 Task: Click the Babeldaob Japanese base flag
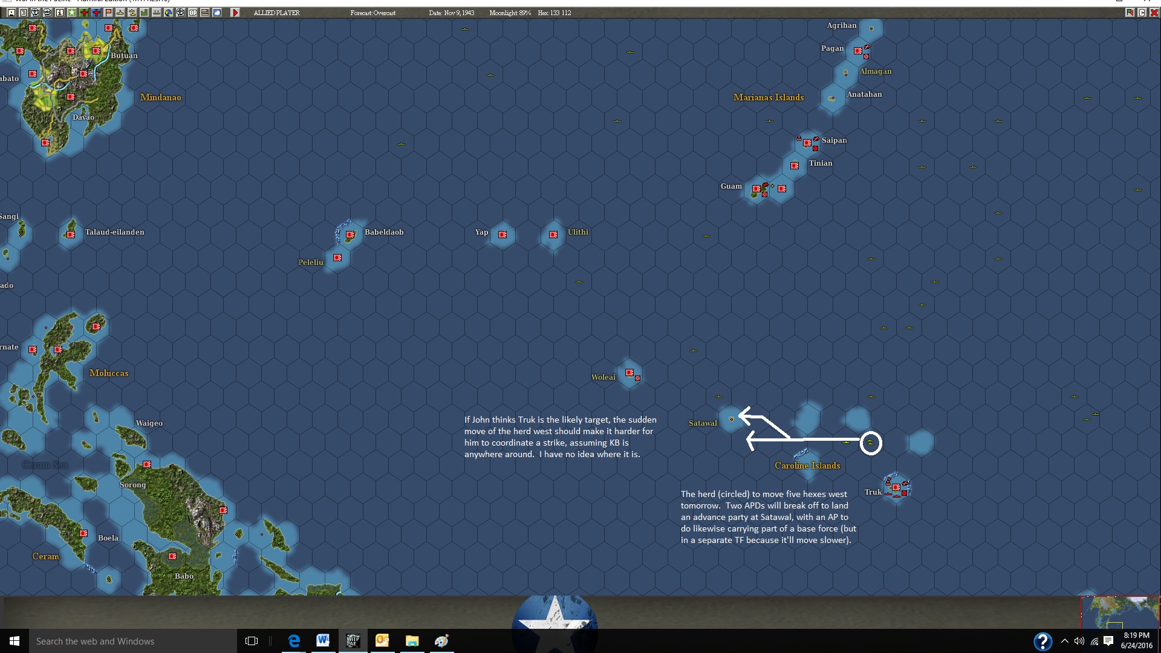click(350, 235)
